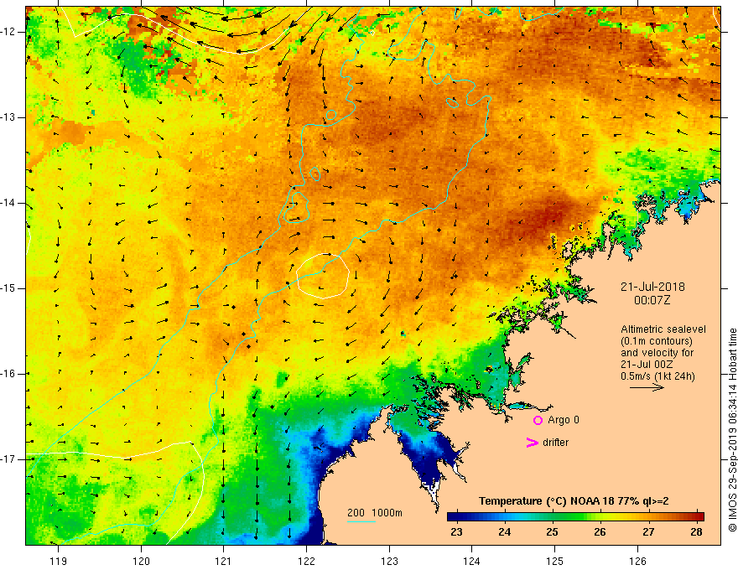Viewport: 738px width, 570px height.
Task: Click colorbar tick label 25
Action: 552,532
